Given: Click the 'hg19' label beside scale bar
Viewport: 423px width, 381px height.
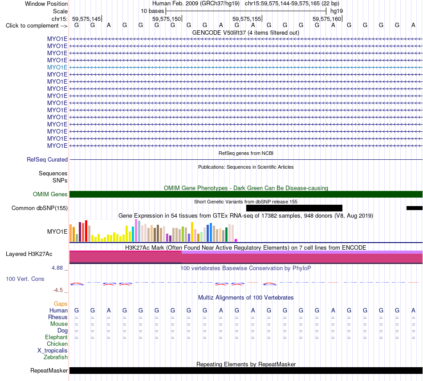Looking at the screenshot, I should tap(337, 11).
